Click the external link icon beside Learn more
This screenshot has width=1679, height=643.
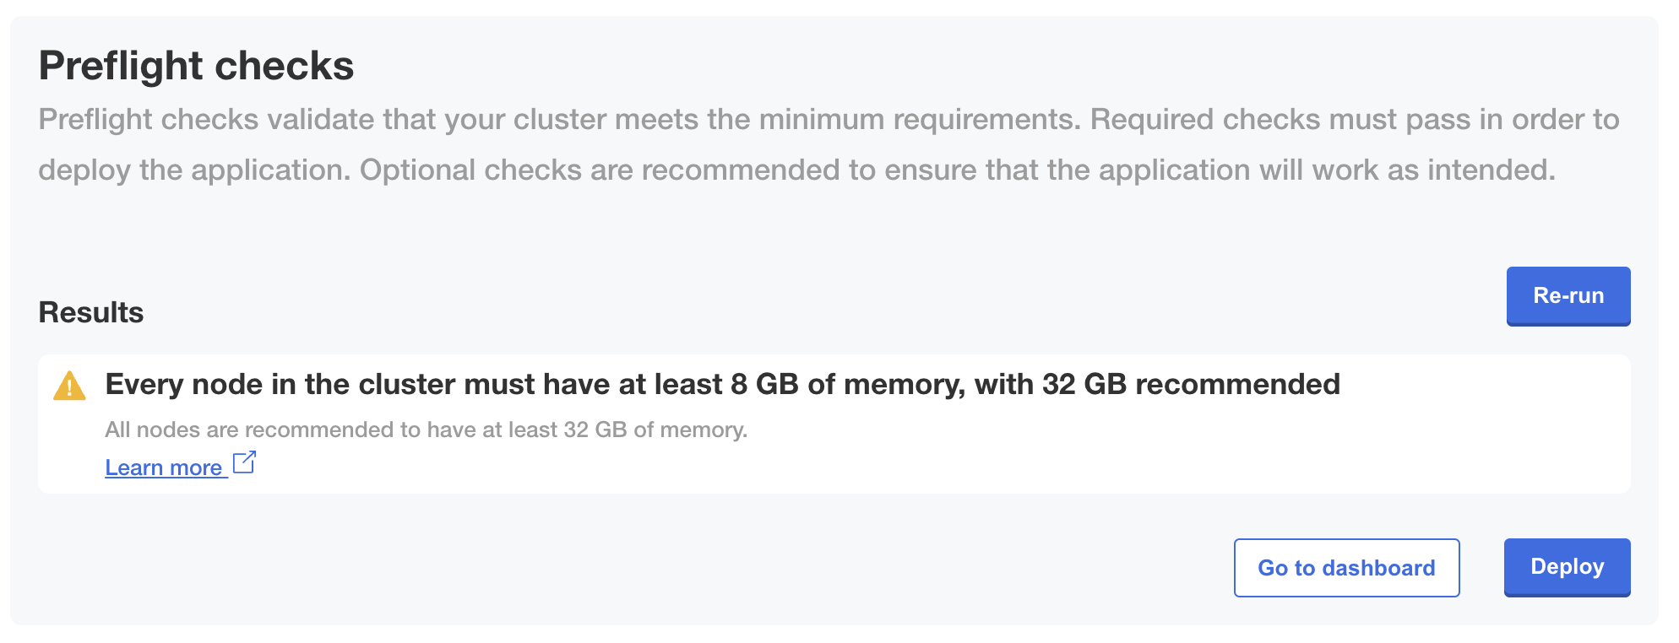click(244, 462)
